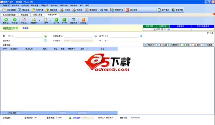Switch to 采购入库单 tab
Viewport: 215px width, 125px height.
coord(38,15)
